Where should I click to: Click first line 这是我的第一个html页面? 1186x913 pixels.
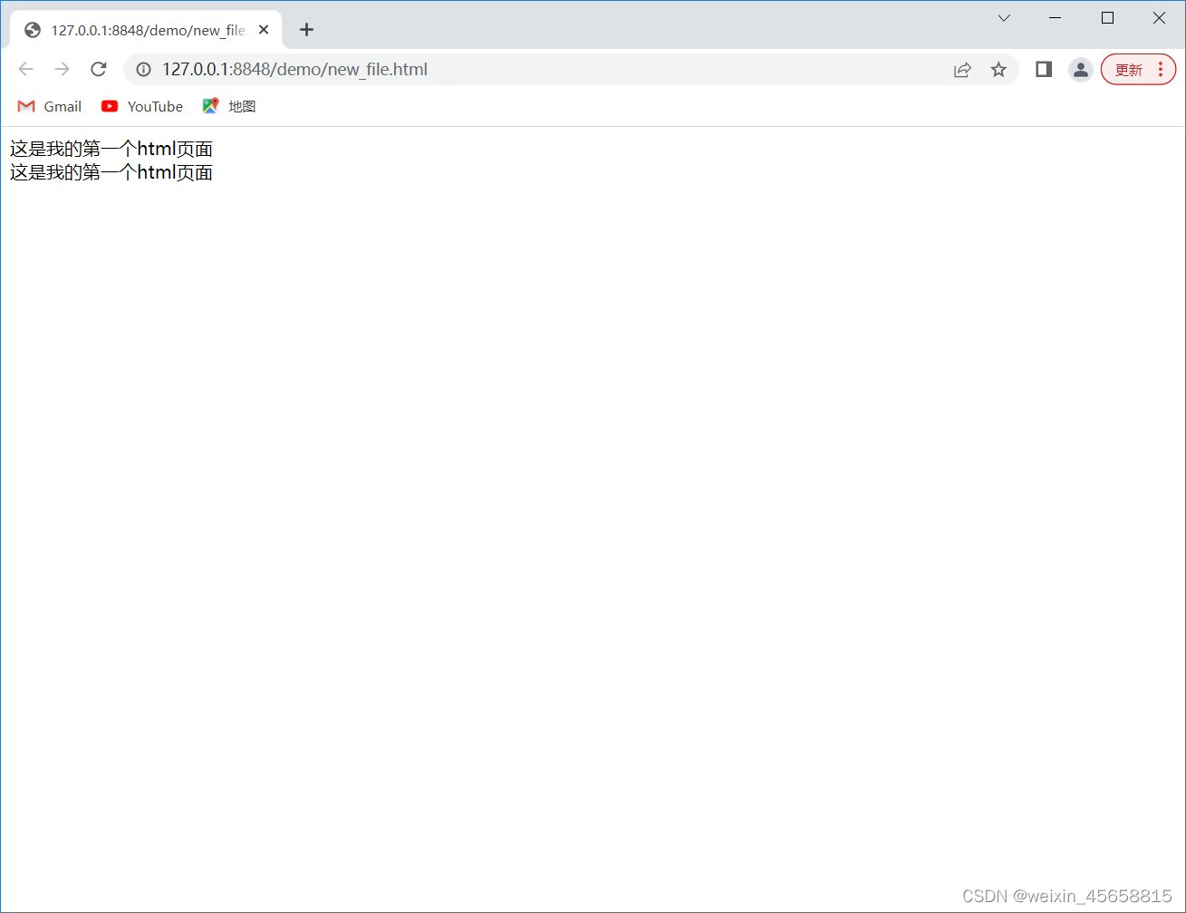point(111,149)
